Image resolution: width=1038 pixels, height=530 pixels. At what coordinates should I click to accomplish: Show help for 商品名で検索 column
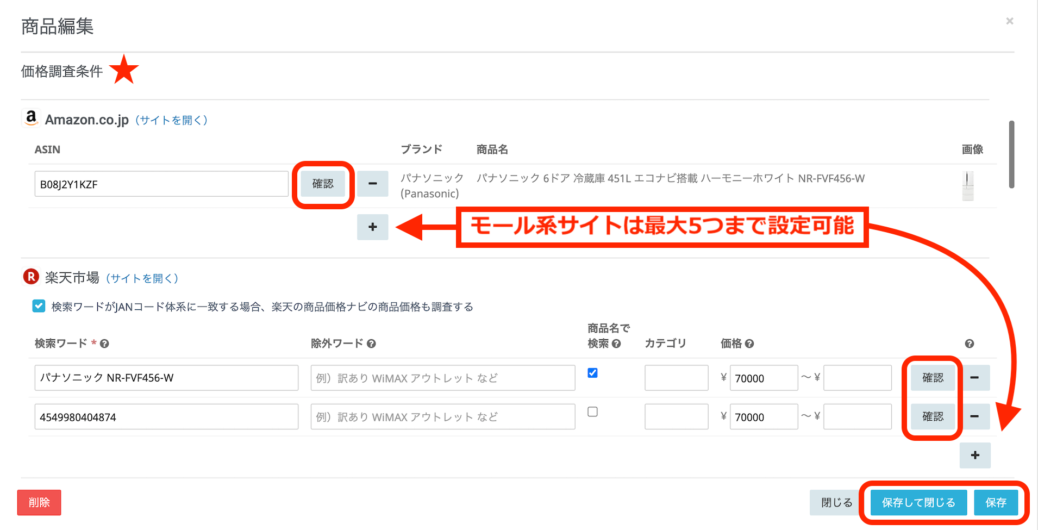616,344
